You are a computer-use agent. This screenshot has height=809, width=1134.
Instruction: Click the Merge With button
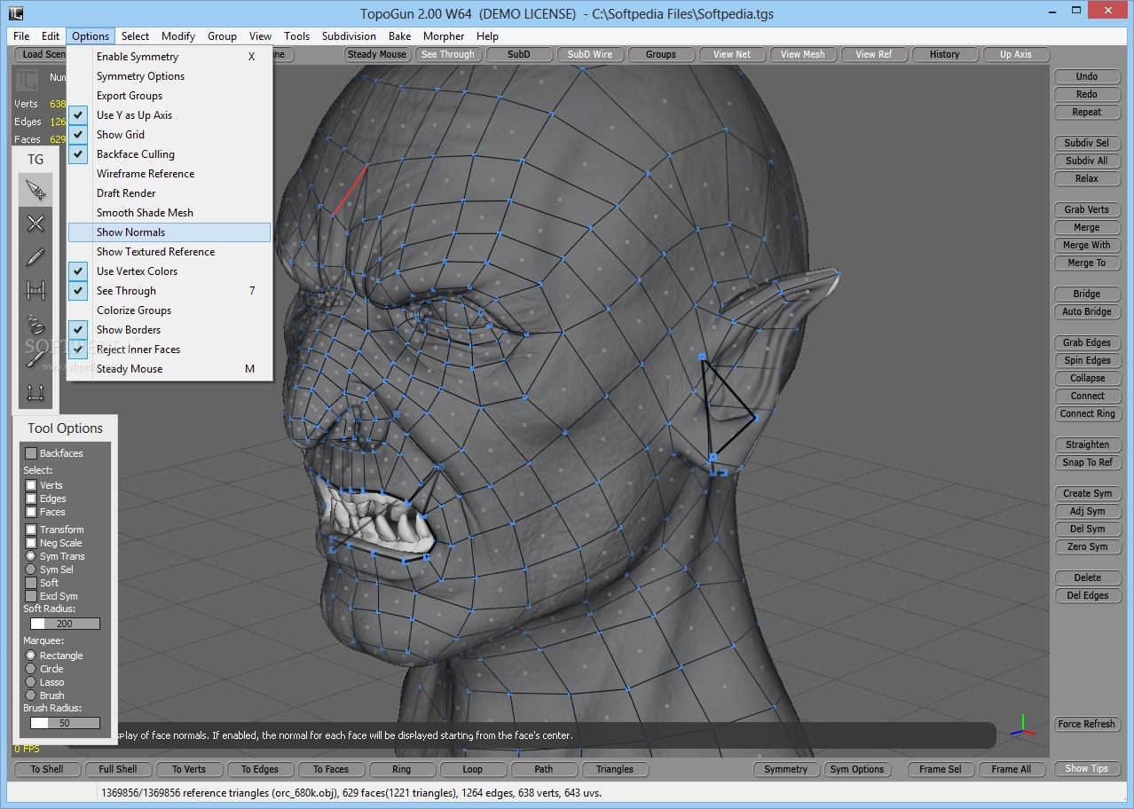pos(1086,245)
